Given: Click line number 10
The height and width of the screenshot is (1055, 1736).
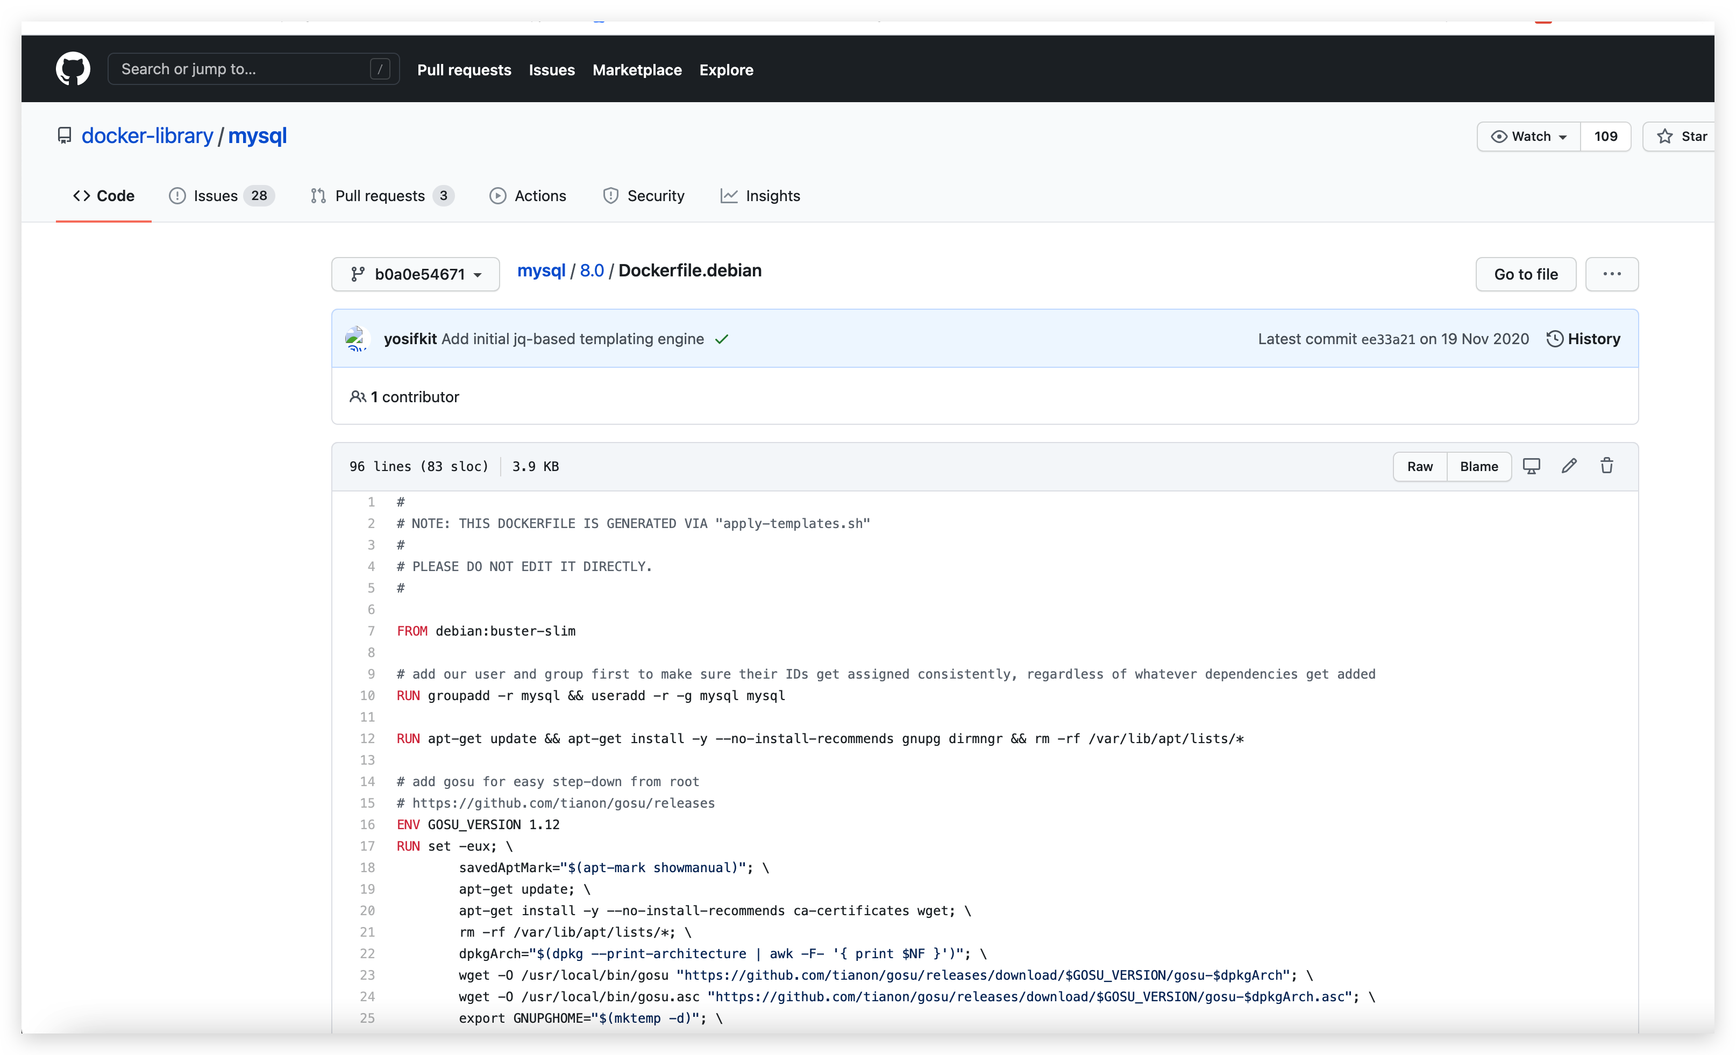Looking at the screenshot, I should [x=368, y=696].
